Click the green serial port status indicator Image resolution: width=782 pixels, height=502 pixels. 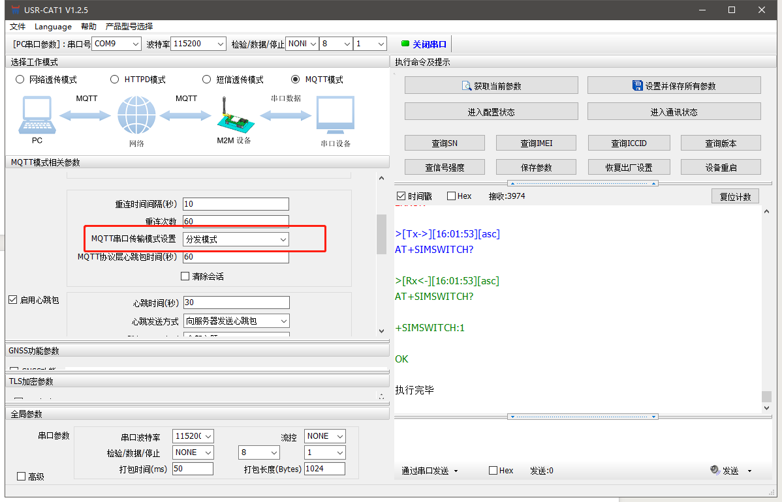(x=405, y=44)
